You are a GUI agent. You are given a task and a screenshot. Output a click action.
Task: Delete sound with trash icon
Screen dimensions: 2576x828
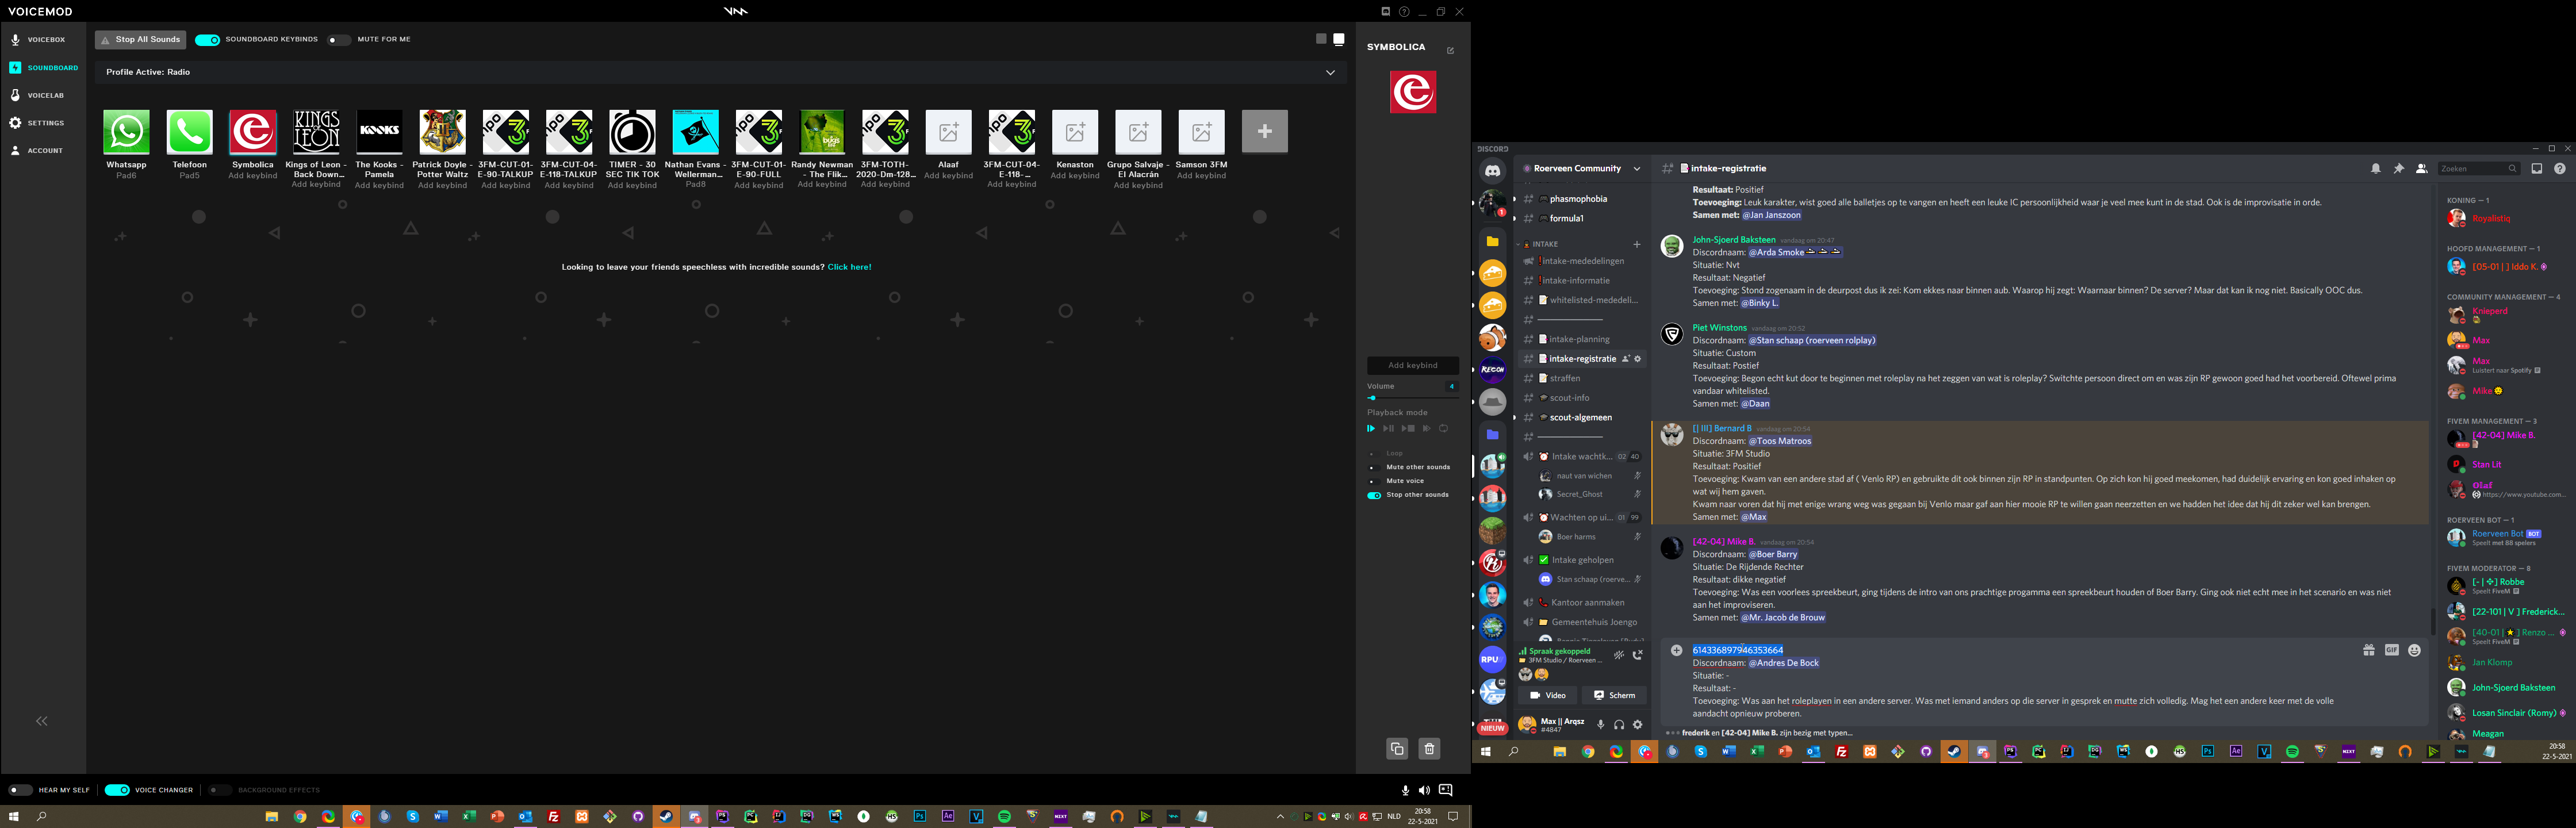[x=1429, y=748]
